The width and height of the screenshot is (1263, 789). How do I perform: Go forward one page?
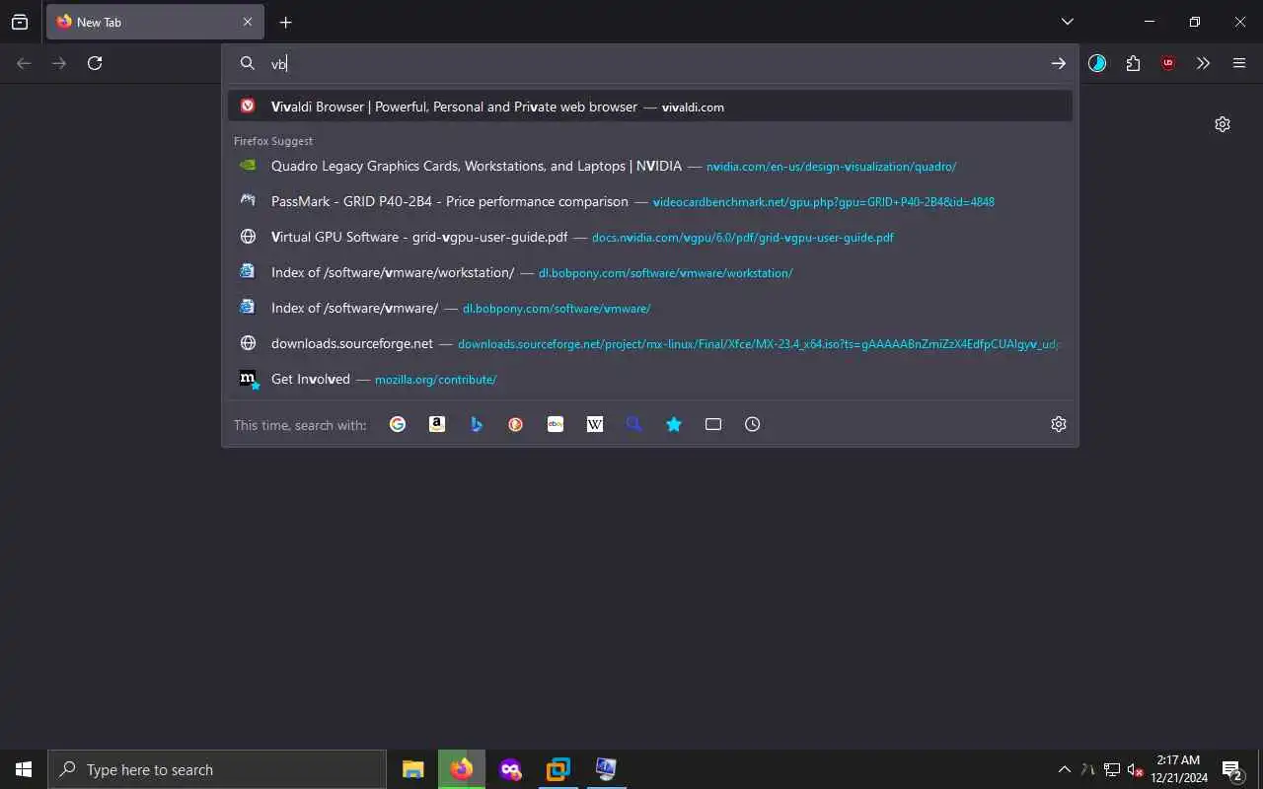click(x=59, y=63)
